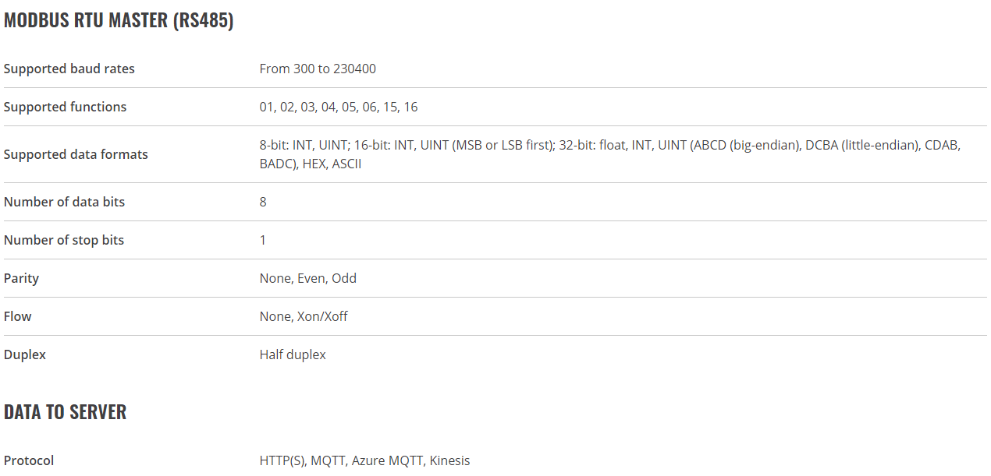Click the HTTP(S), MQTT, Azure MQTT, Kinesis text
The image size is (991, 476).
coord(365,460)
